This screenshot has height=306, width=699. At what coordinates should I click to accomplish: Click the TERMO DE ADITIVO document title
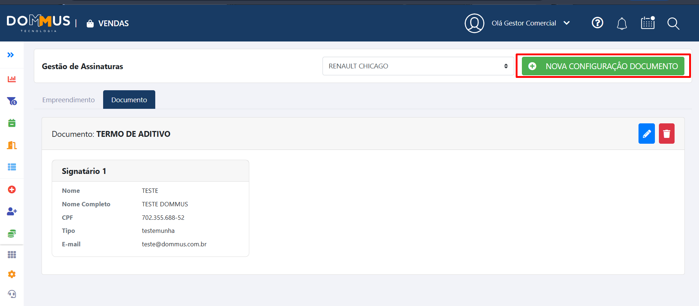(133, 134)
